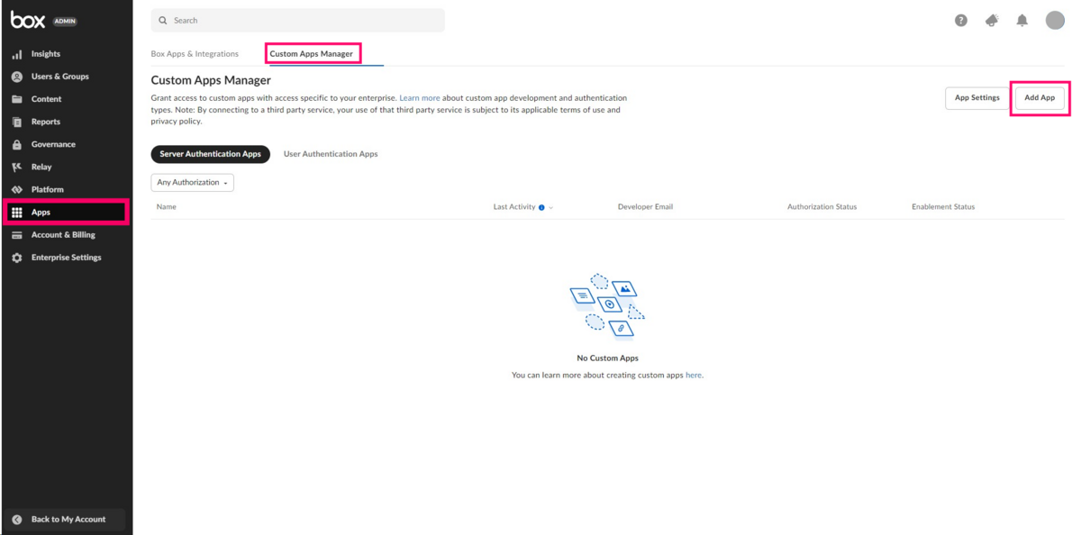The image size is (1081, 535).
Task: Focus the Search input field
Action: coord(297,20)
